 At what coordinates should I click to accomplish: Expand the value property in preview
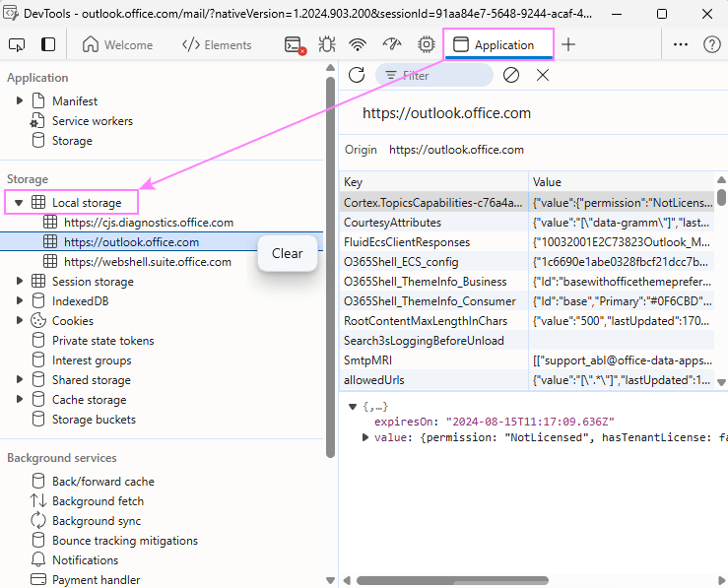pos(365,437)
